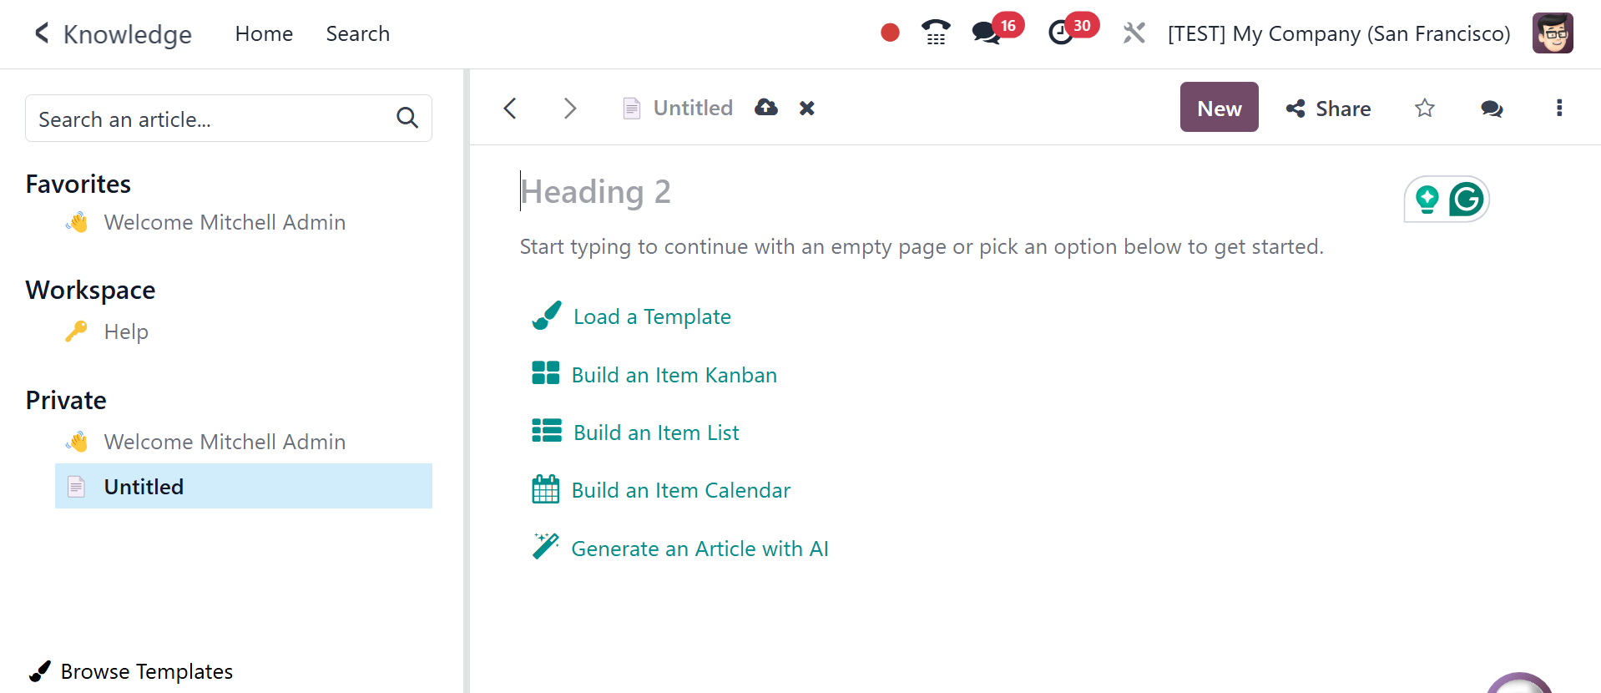
Task: Click Generate an Article with AI
Action: tap(699, 549)
